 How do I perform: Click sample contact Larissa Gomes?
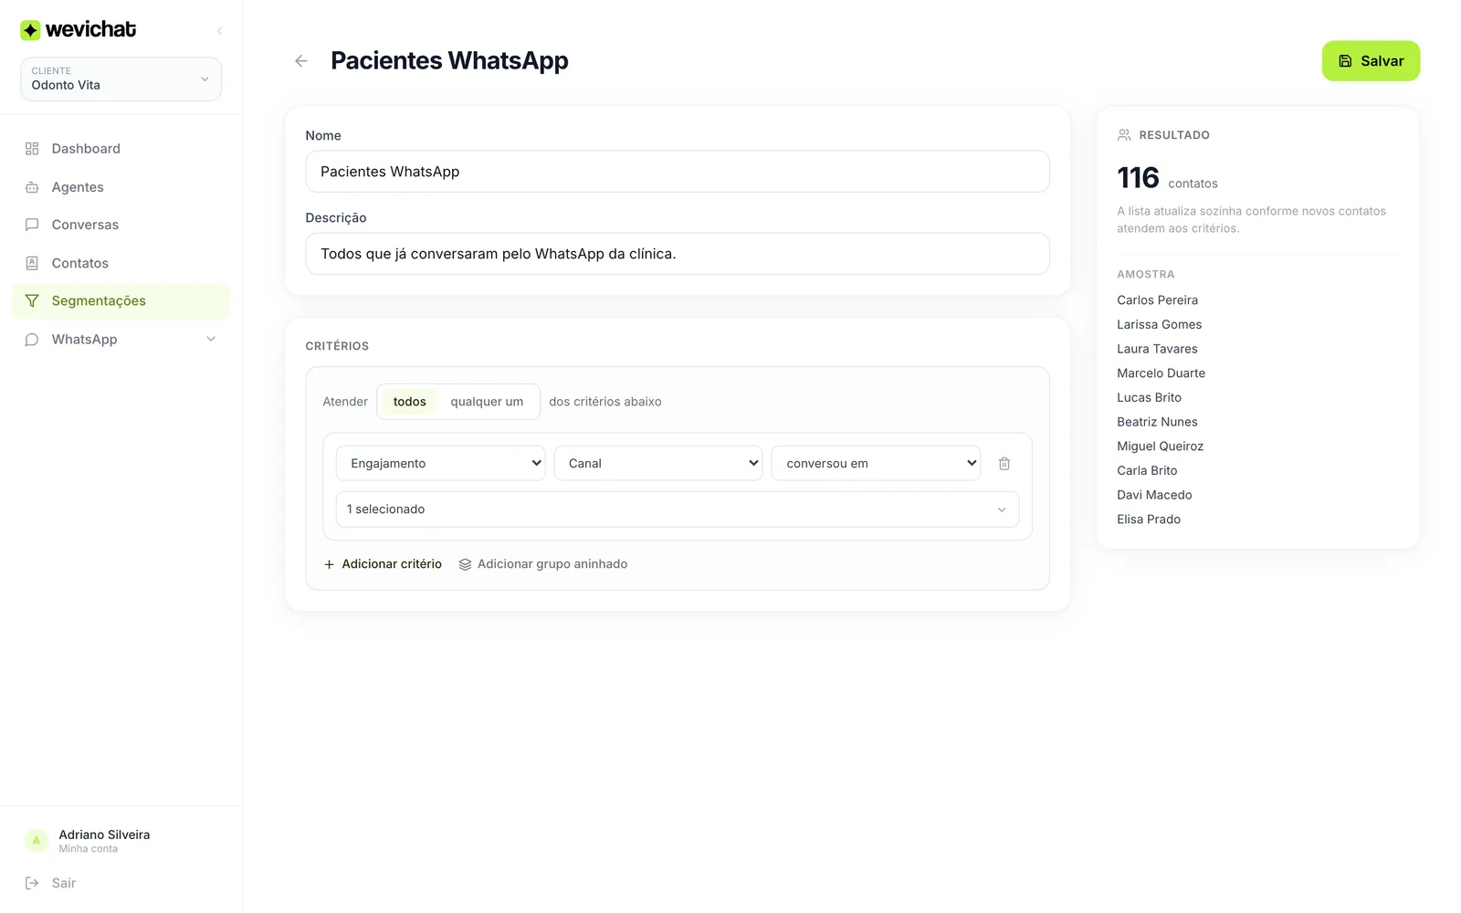tap(1159, 325)
